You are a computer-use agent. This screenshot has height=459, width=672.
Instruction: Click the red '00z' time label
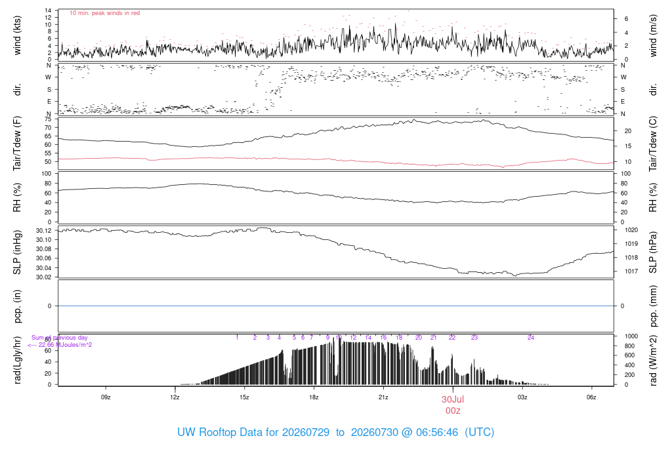(453, 410)
